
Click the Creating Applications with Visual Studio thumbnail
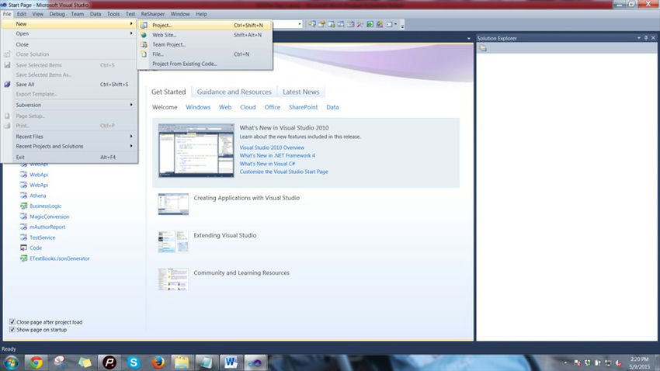(x=173, y=204)
